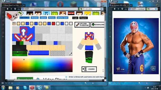The width and height of the screenshot is (161, 90).
Task: Go back in the right Opera window
Action: coord(115,9)
